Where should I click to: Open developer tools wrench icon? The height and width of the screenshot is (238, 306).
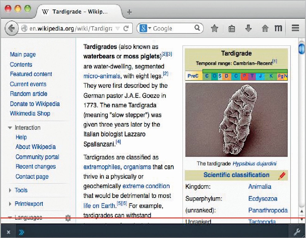pyautogui.click(x=297, y=232)
